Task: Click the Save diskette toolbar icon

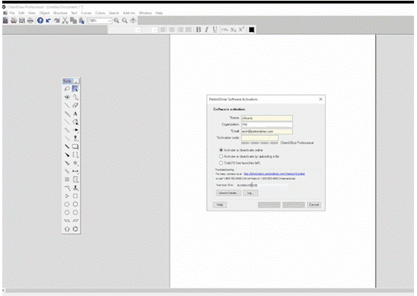Action: click(x=22, y=21)
